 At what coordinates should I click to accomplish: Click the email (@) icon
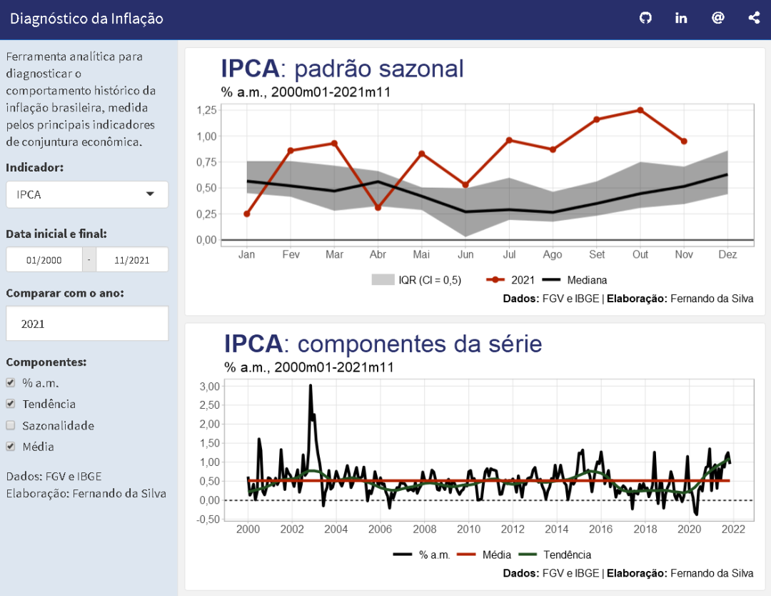click(717, 18)
